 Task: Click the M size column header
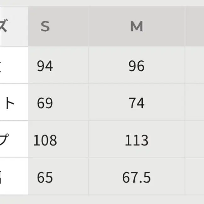(x=137, y=27)
